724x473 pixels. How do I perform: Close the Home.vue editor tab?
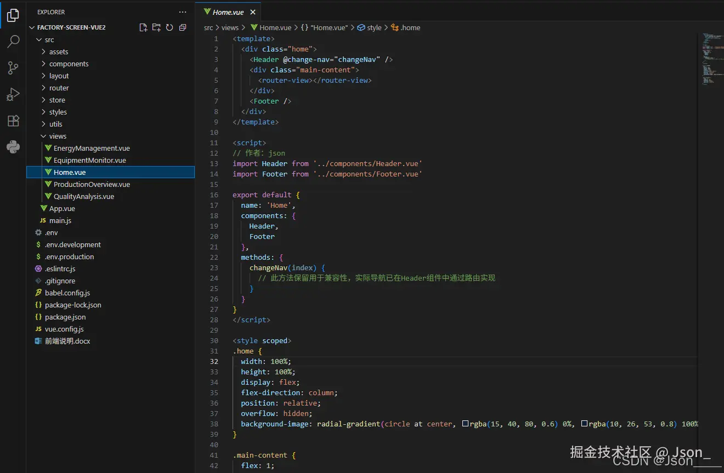(253, 12)
